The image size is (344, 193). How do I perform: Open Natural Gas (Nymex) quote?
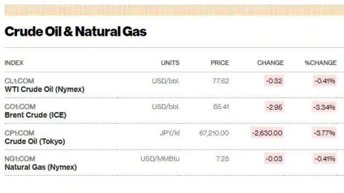click(41, 167)
